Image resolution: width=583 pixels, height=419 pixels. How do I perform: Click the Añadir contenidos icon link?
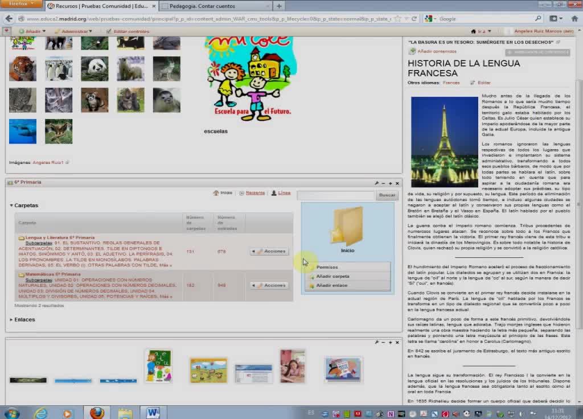coord(413,51)
